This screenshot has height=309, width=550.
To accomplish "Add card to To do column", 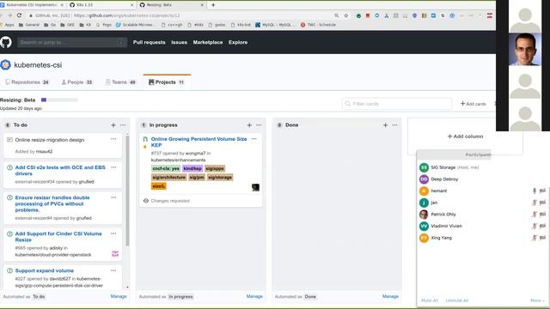I will click(x=113, y=125).
